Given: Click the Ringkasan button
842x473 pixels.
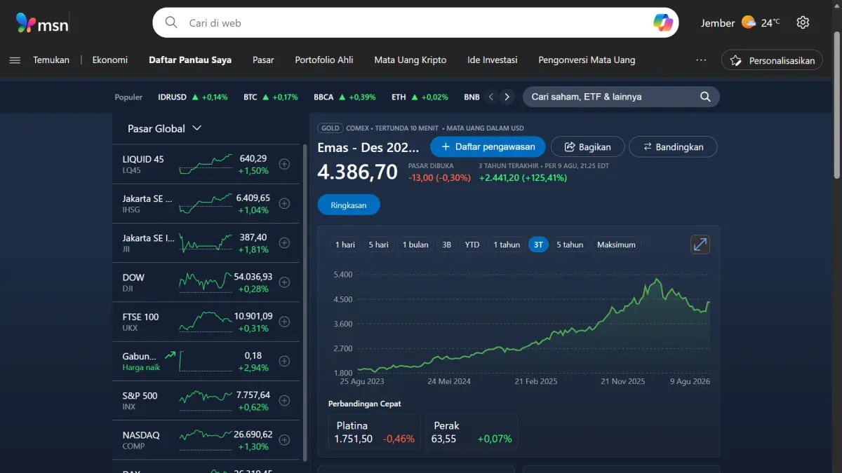Looking at the screenshot, I should pyautogui.click(x=349, y=205).
